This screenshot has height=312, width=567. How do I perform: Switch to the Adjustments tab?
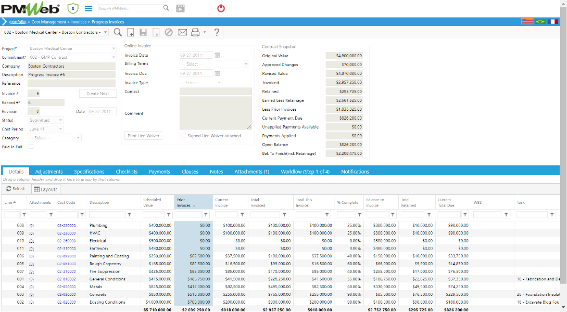(x=49, y=172)
